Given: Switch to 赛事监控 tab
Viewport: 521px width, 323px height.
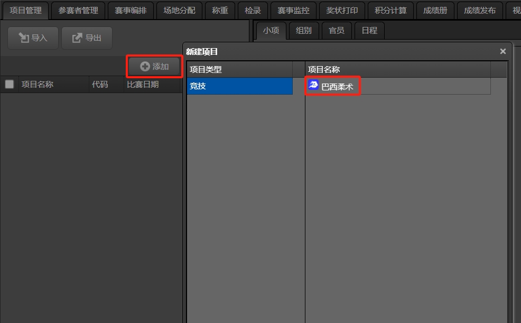Looking at the screenshot, I should 293,11.
